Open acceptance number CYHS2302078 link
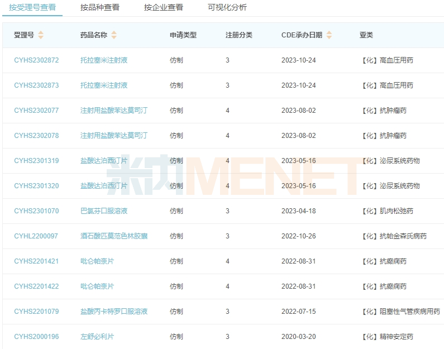The height and width of the screenshot is (349, 444). (36, 136)
